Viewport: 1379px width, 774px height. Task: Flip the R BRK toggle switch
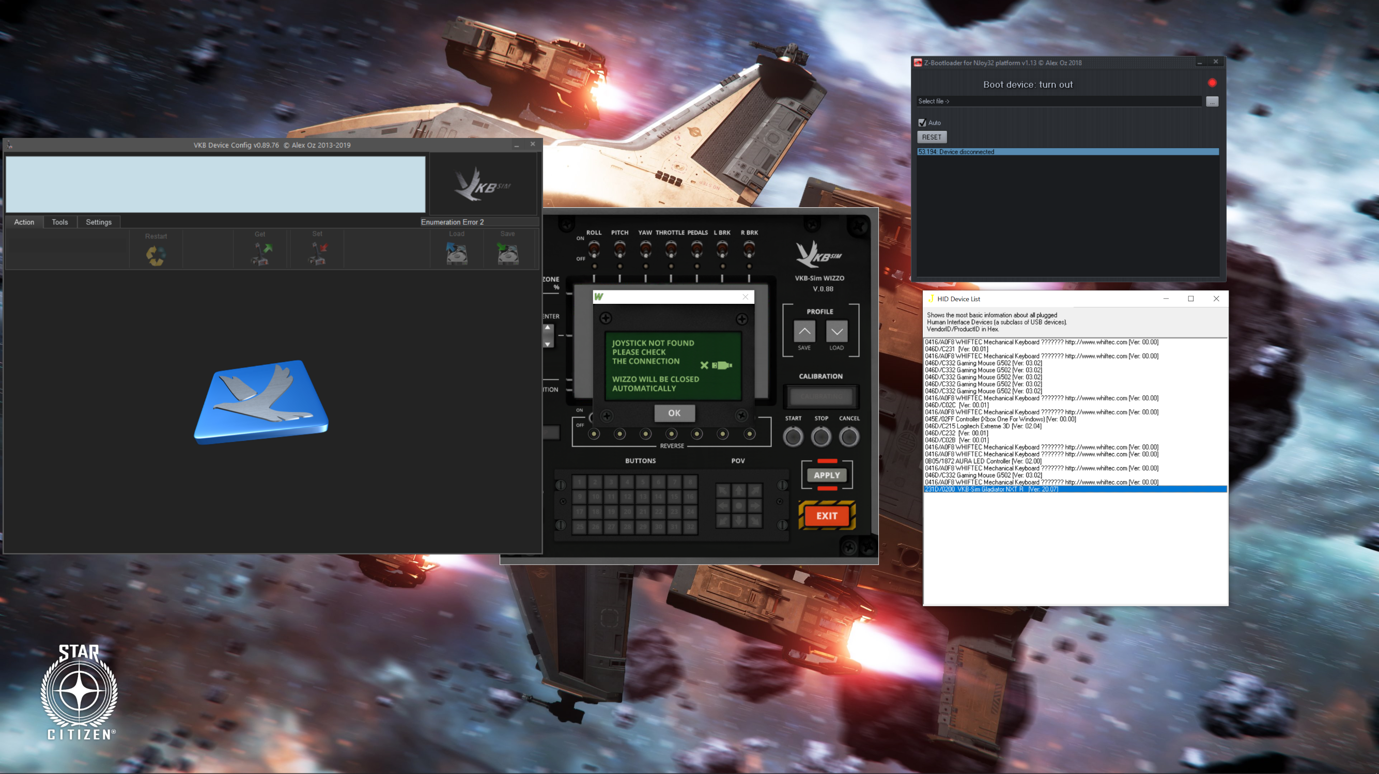click(749, 249)
